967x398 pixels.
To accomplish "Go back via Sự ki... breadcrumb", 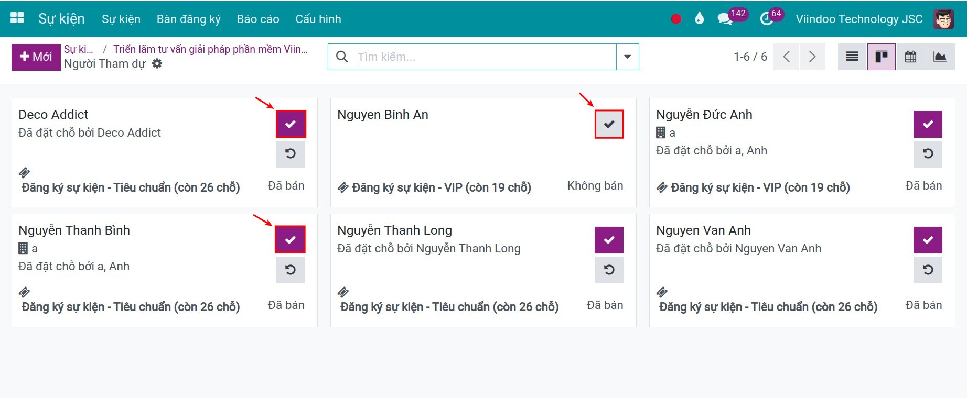I will [79, 49].
